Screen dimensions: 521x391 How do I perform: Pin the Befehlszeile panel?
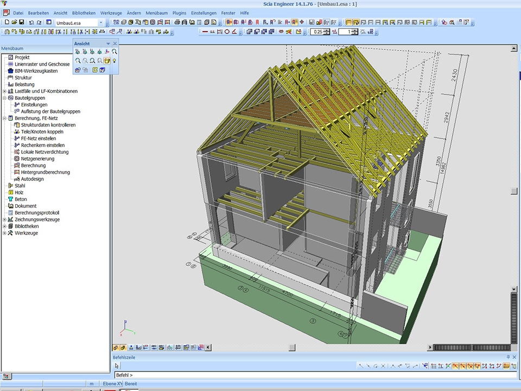508,357
